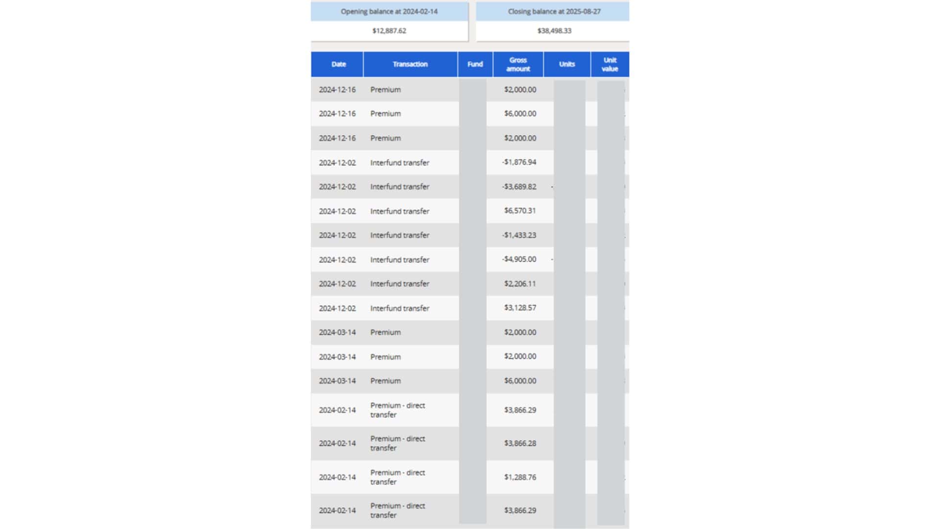
Task: Select the -$3,689.82 interfund transfer amount
Action: click(519, 187)
